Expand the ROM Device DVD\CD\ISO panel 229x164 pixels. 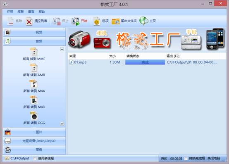click(34, 141)
